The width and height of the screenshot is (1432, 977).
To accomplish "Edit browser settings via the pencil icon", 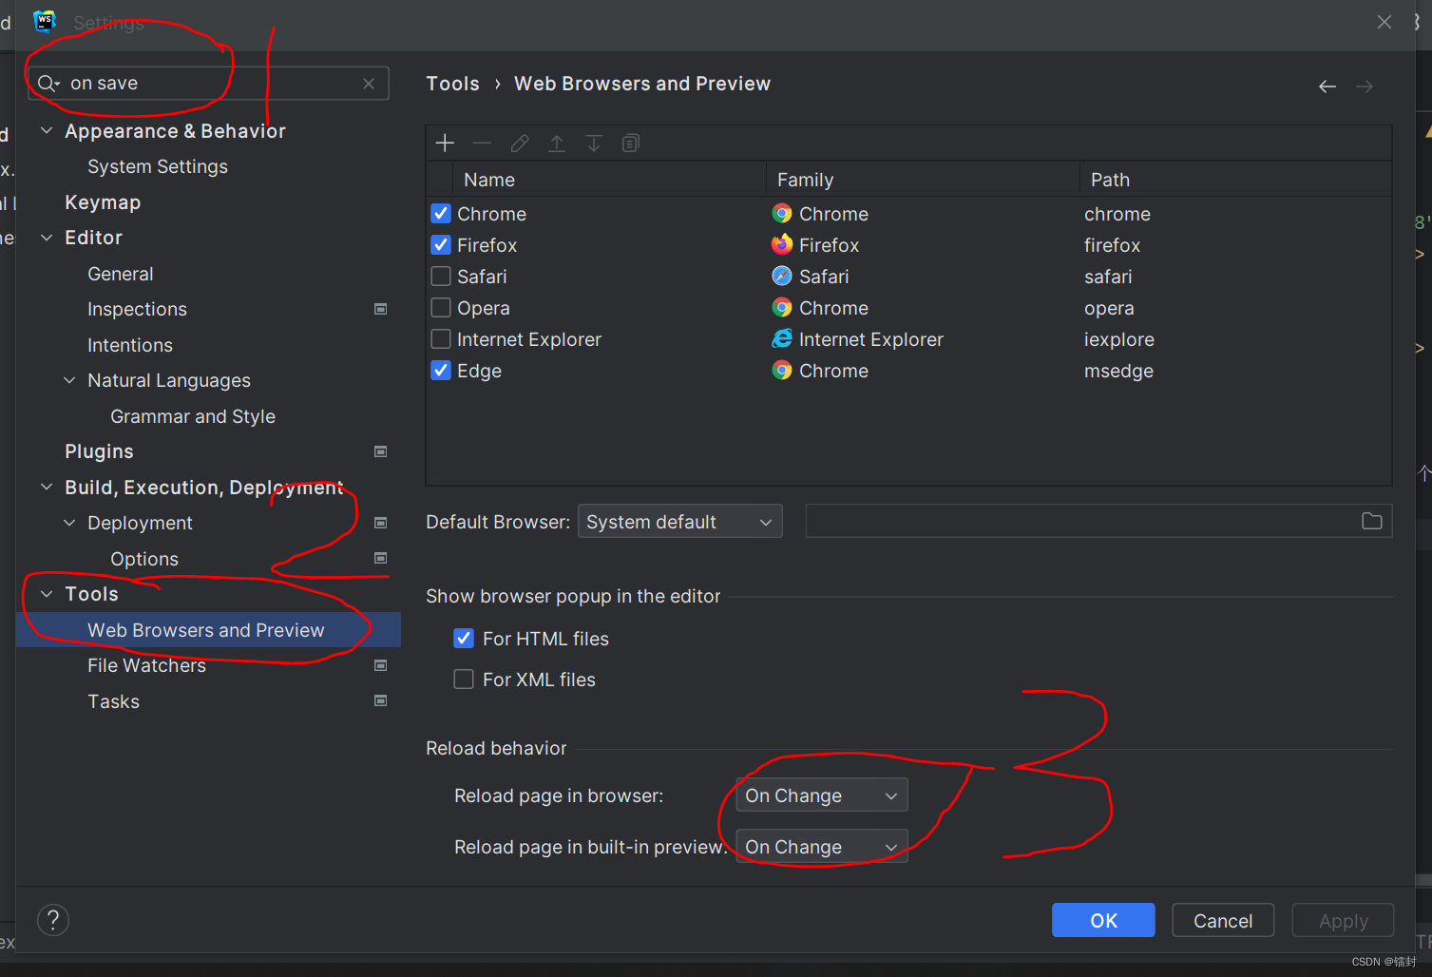I will tap(519, 143).
